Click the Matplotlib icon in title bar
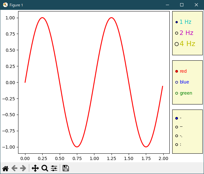Image resolution: width=204 pixels, height=174 pixels. (x=5, y=5)
